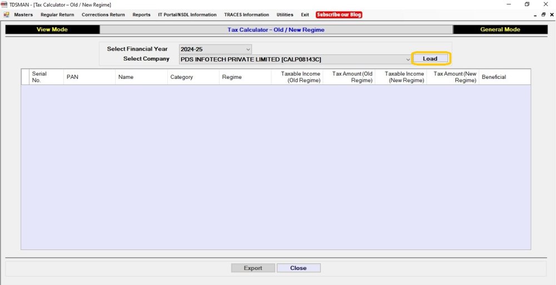The height and width of the screenshot is (285, 556).
Task: Click Taxable Income (Old Regime) column header
Action: coord(297,77)
